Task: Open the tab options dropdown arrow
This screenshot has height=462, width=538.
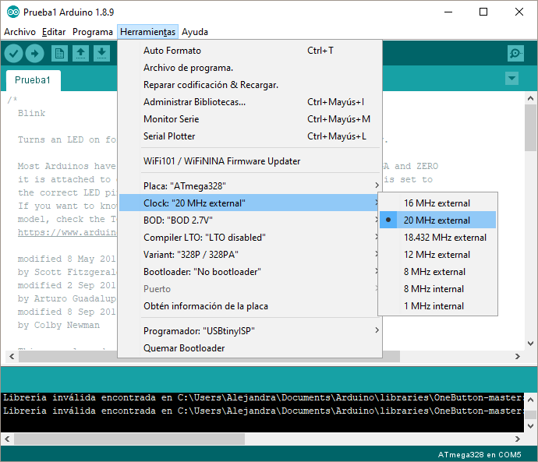Action: [x=511, y=79]
